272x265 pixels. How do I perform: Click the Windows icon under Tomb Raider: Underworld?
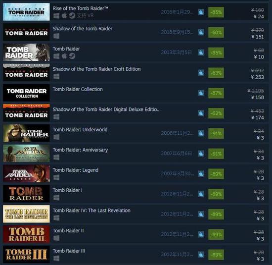pos(56,137)
